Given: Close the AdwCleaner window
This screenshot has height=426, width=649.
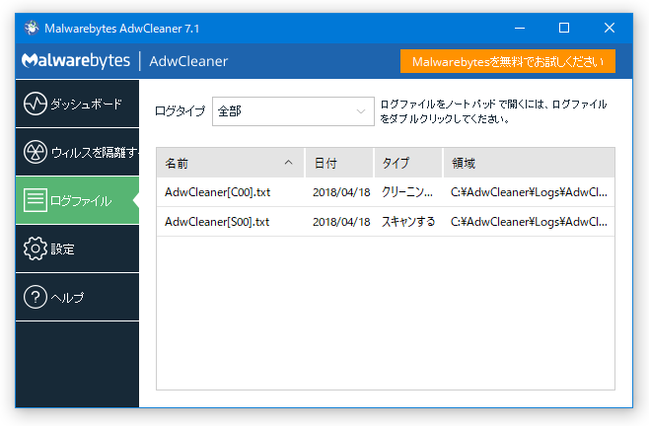Looking at the screenshot, I should click(x=610, y=28).
